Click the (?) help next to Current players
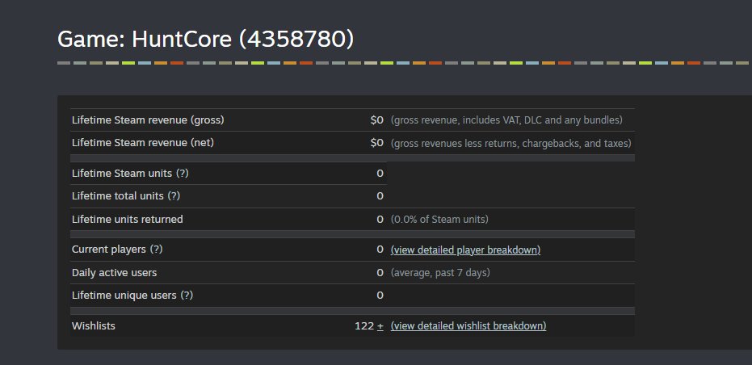This screenshot has width=752, height=365. [x=157, y=250]
